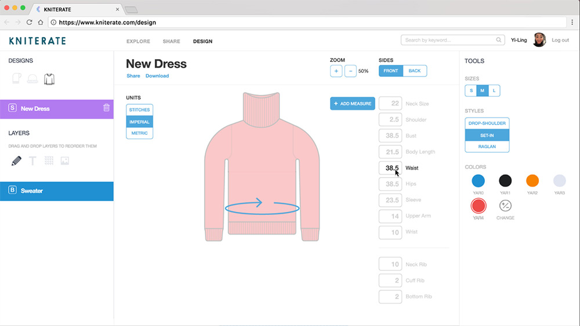Choose size L
Image resolution: width=580 pixels, height=326 pixels.
coord(494,90)
